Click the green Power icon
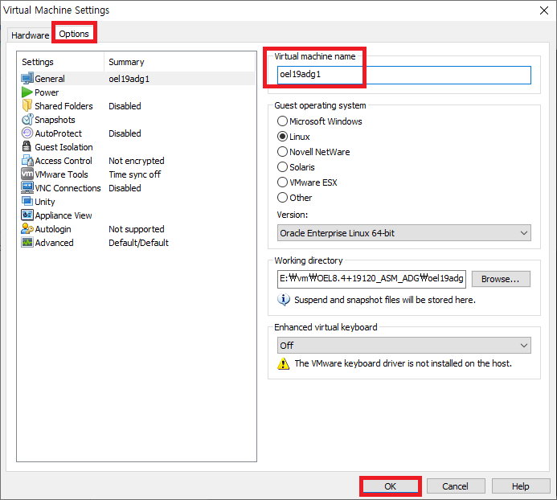557x500 pixels. coord(27,92)
